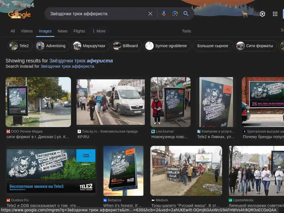Click Tula.kp.ru Комсомольская правда source label
This screenshot has width=284, height=213.
110,131
